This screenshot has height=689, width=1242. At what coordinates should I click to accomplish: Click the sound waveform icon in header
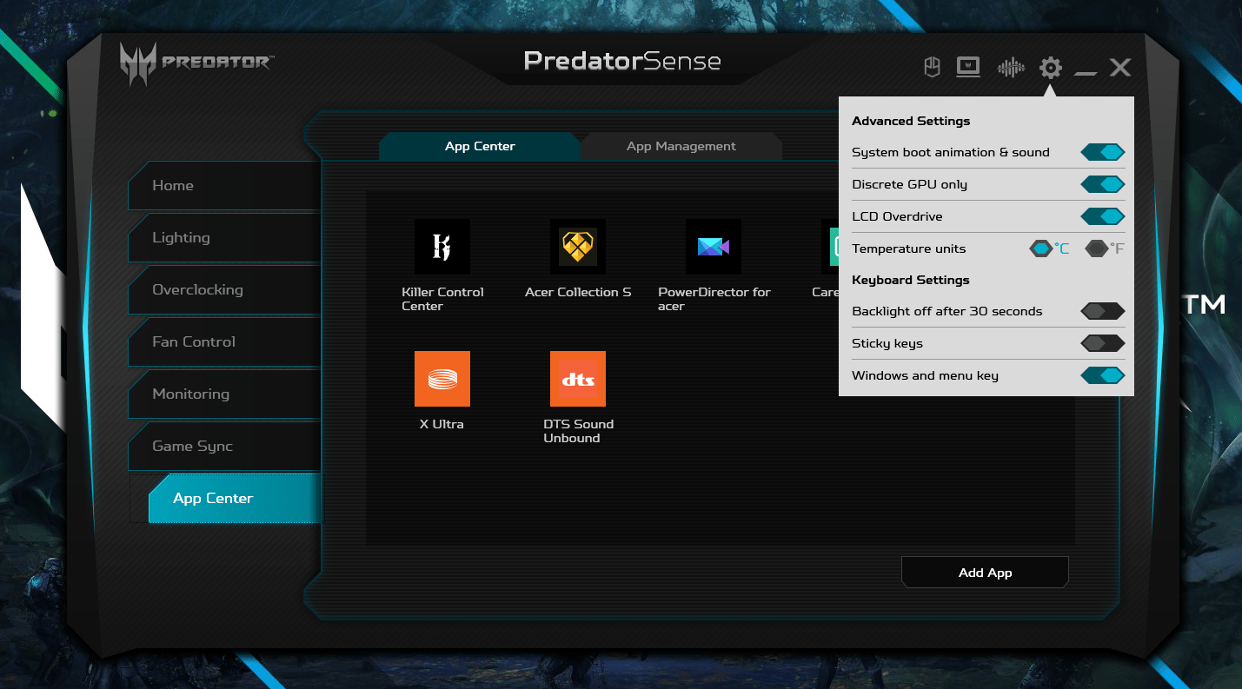pyautogui.click(x=1010, y=67)
